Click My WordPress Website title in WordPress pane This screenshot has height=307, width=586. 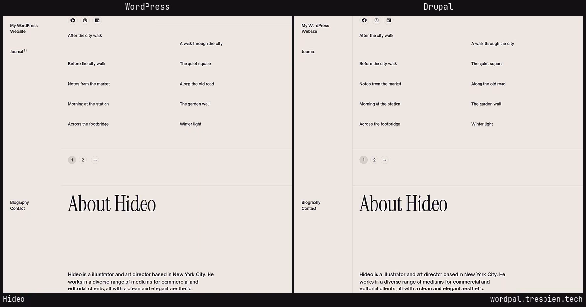(24, 28)
